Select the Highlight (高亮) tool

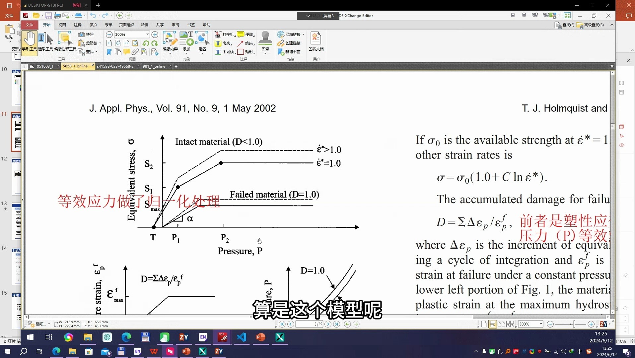pyautogui.click(x=223, y=43)
